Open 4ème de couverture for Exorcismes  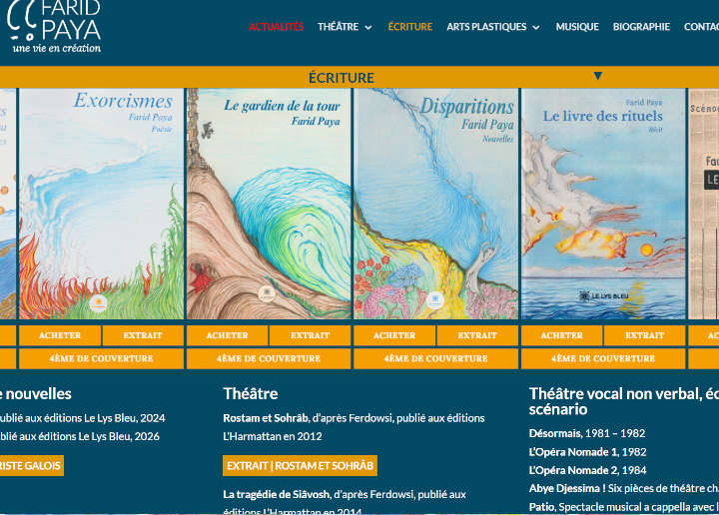click(x=101, y=358)
